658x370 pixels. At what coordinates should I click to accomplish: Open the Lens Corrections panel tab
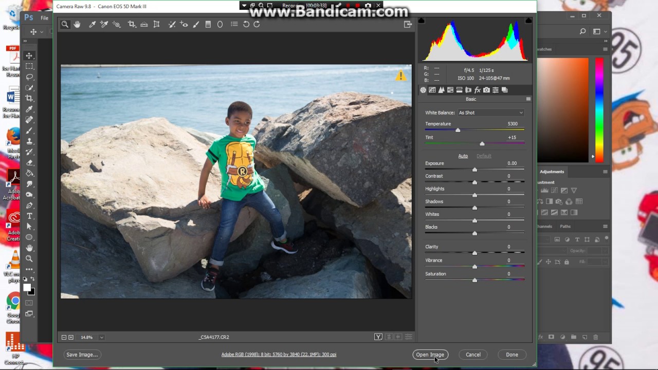tap(468, 90)
